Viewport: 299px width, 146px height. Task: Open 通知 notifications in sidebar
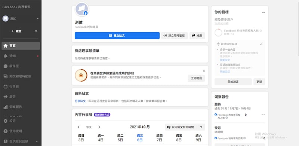(21, 56)
